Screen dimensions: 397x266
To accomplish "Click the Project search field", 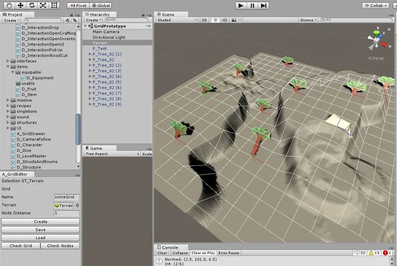I will [43, 20].
